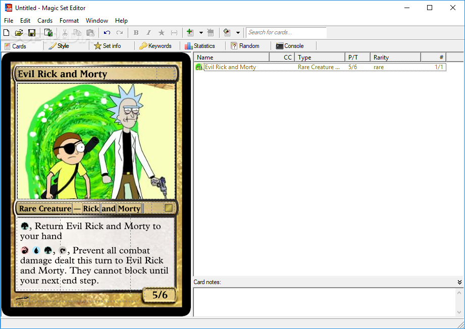Click the Export set toolbar icon
Image resolution: width=465 pixels, height=329 pixels.
(48, 33)
